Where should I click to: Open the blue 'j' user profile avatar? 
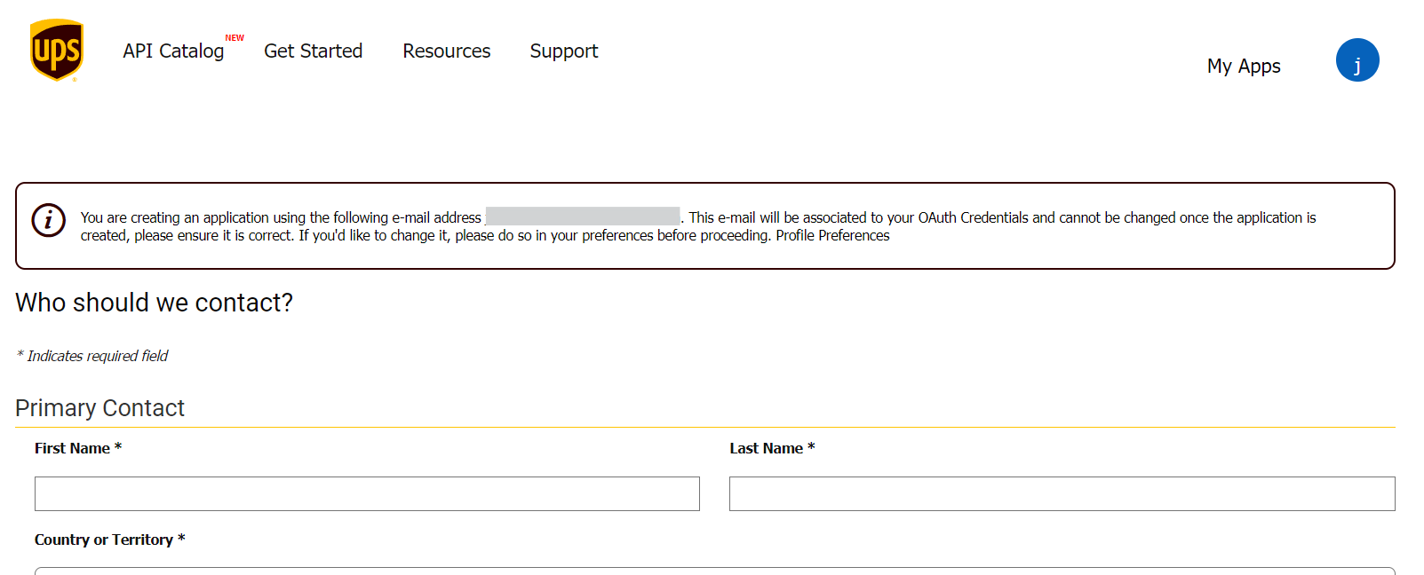click(x=1356, y=60)
